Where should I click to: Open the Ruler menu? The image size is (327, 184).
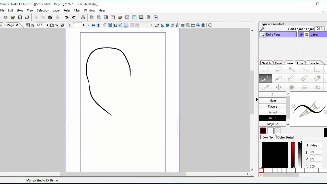67,10
